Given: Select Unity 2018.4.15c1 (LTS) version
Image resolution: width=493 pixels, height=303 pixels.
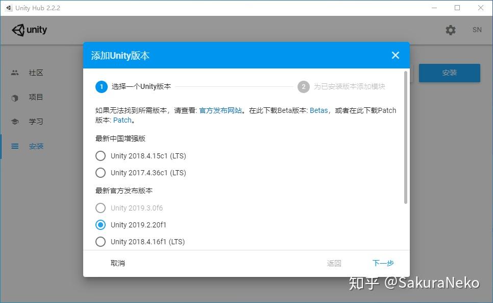Looking at the screenshot, I should [x=101, y=156].
